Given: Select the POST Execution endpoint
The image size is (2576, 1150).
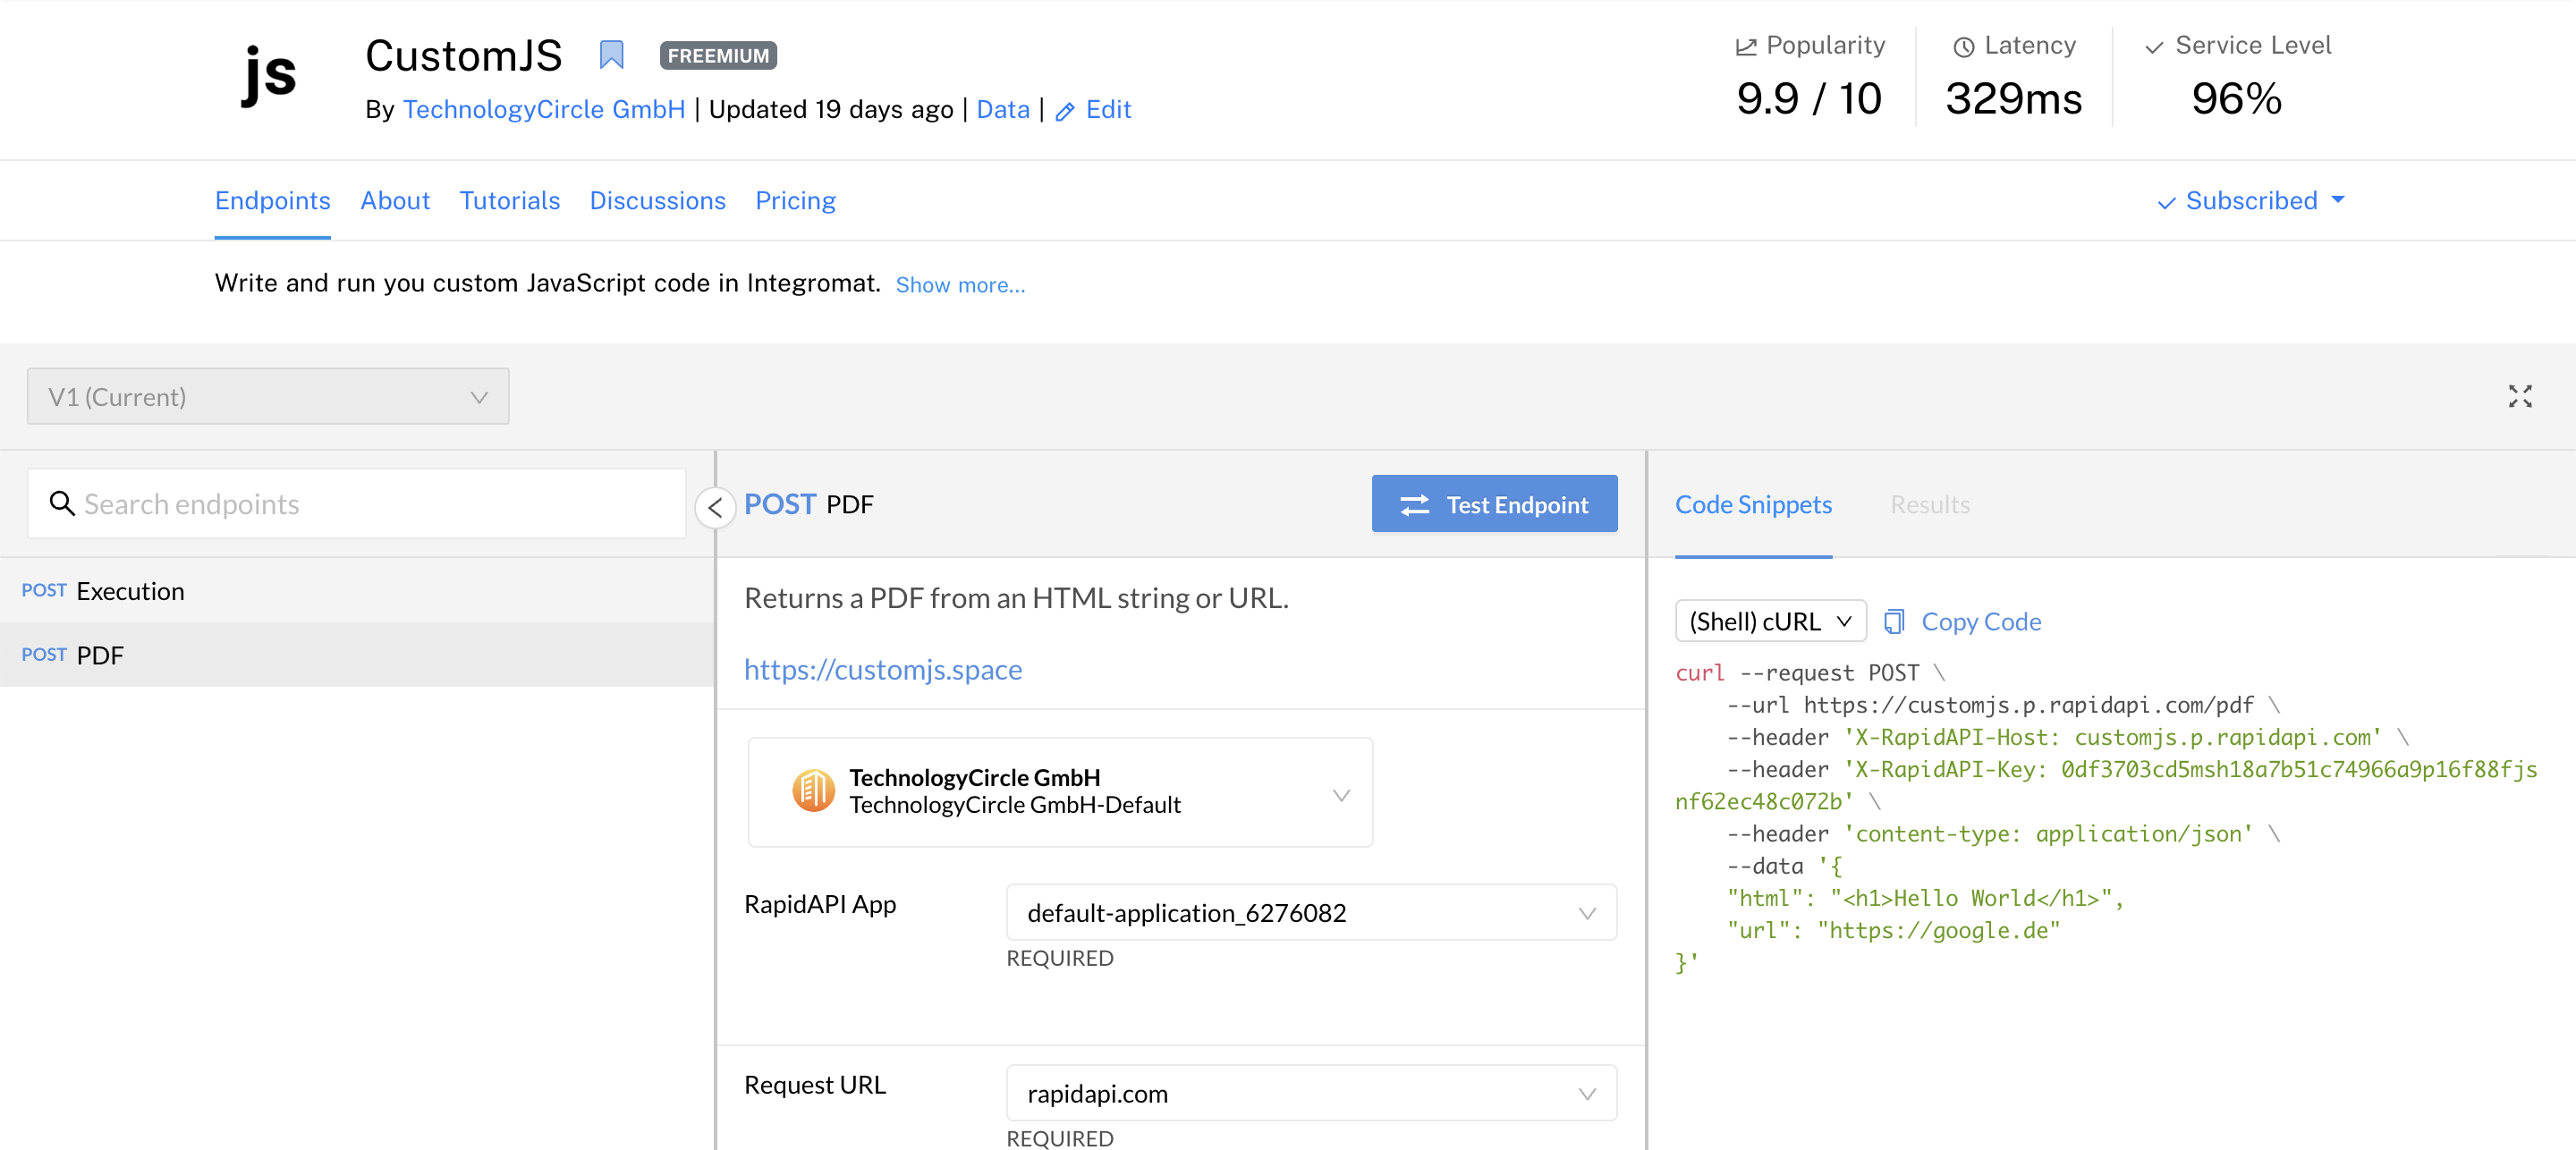Looking at the screenshot, I should 357,591.
